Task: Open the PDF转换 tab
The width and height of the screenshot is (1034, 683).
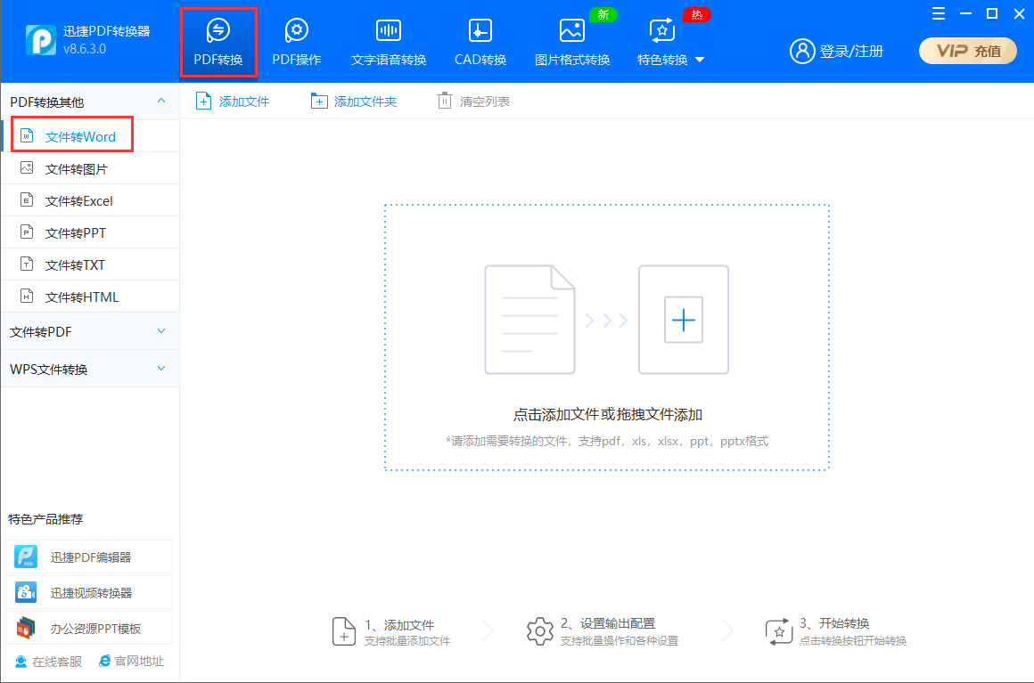Action: [218, 42]
